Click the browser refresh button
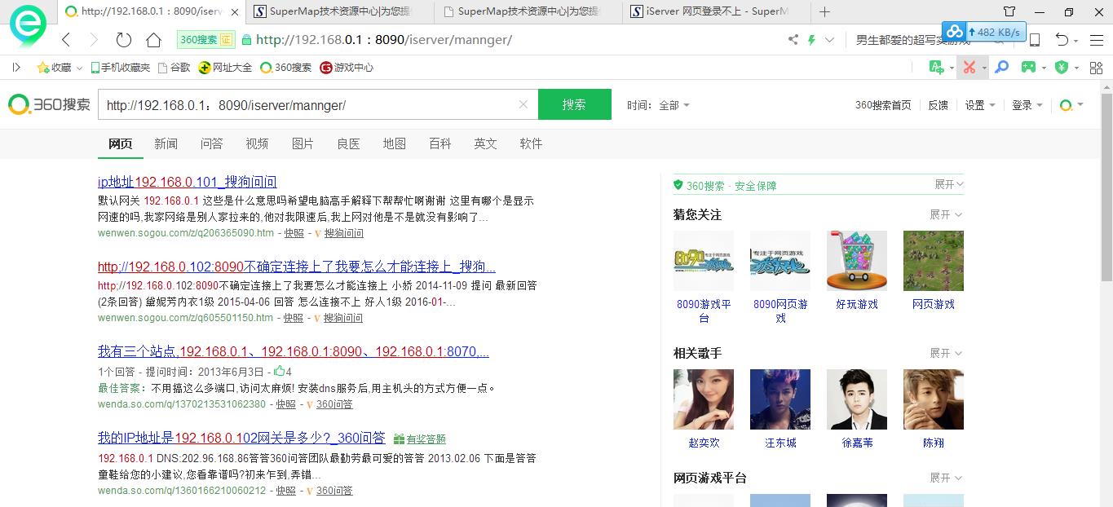This screenshot has height=507, width=1113. coord(124,40)
